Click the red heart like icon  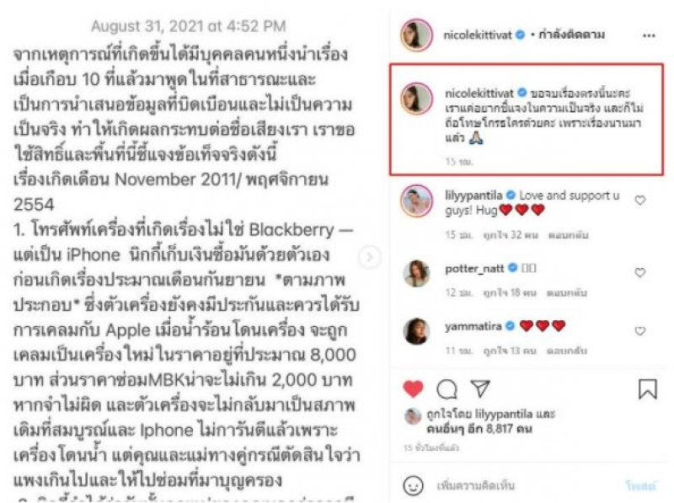(413, 388)
